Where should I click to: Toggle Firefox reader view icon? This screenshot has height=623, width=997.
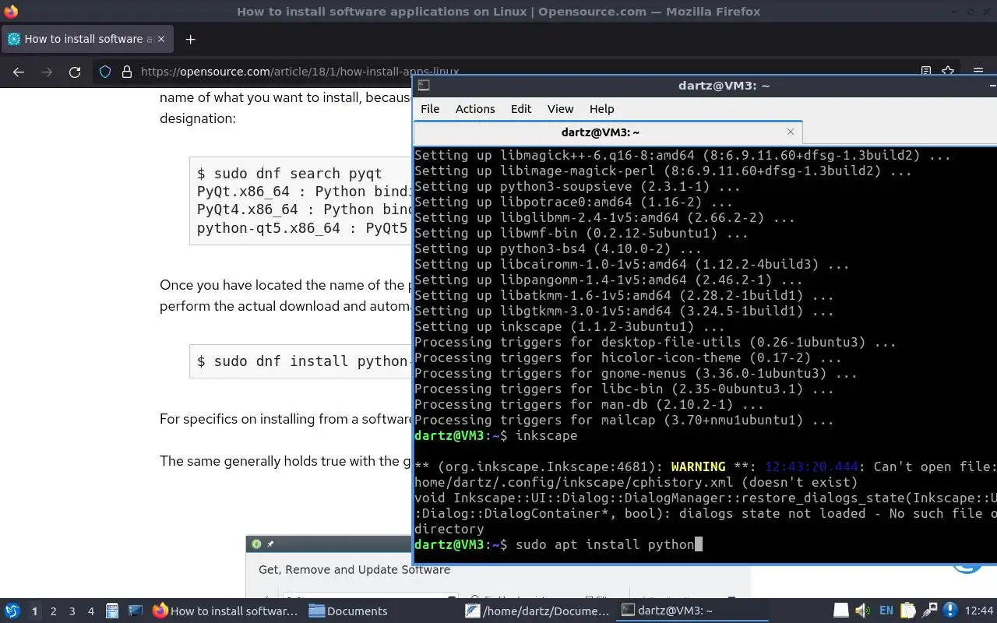926,71
